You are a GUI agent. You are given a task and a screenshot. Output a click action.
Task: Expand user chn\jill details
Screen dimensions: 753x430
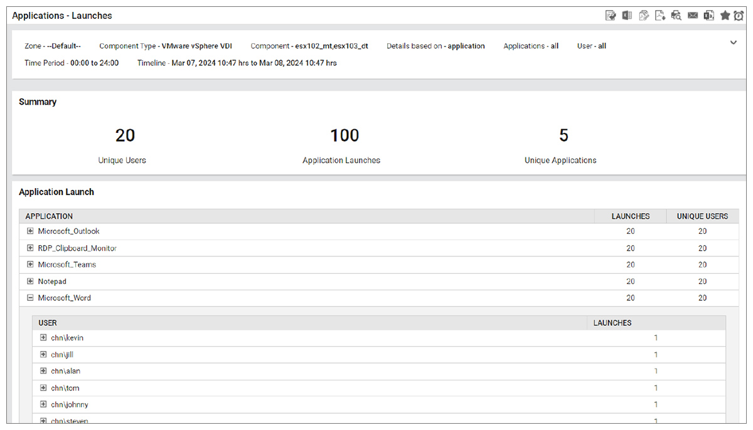[x=43, y=355]
